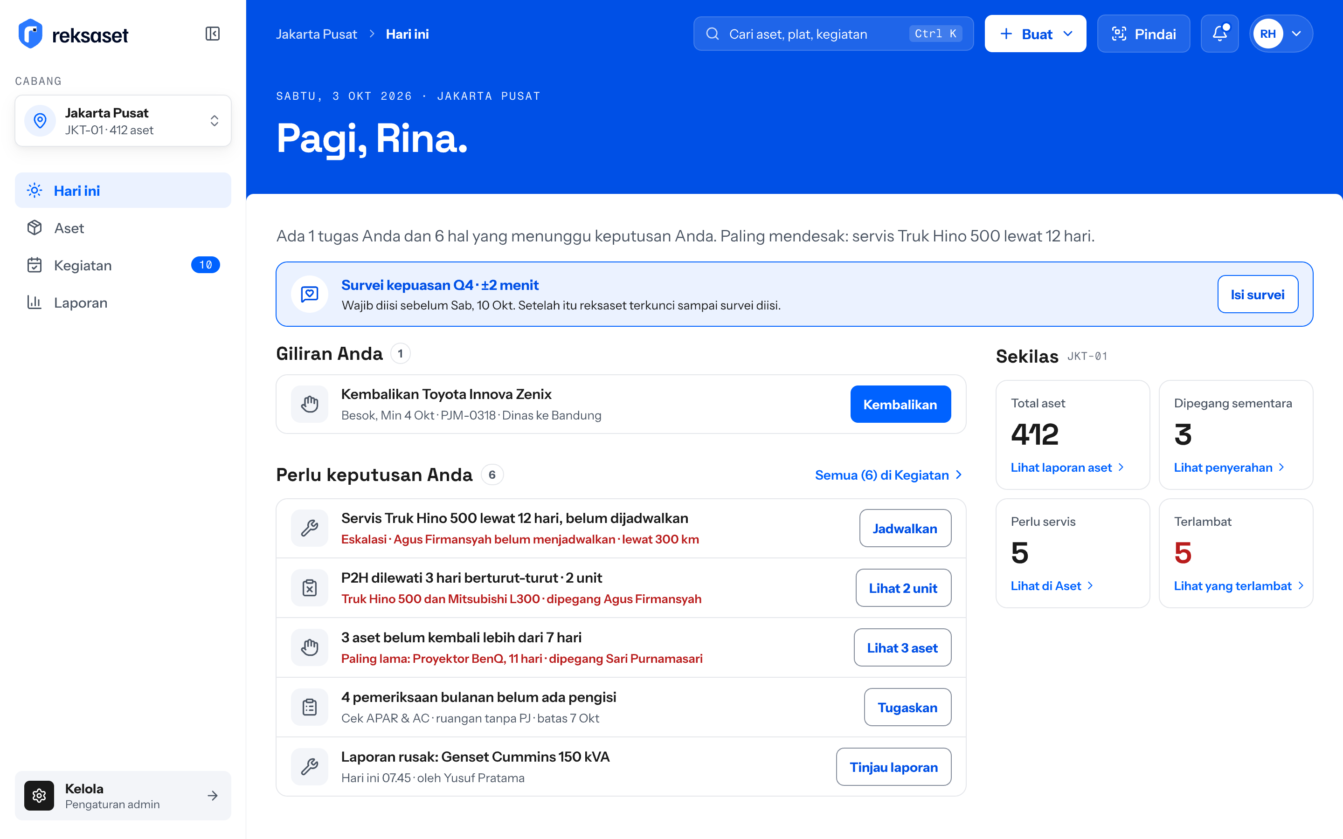Click the RH user avatar
Screen dimensions: 1343x839
1268,34
